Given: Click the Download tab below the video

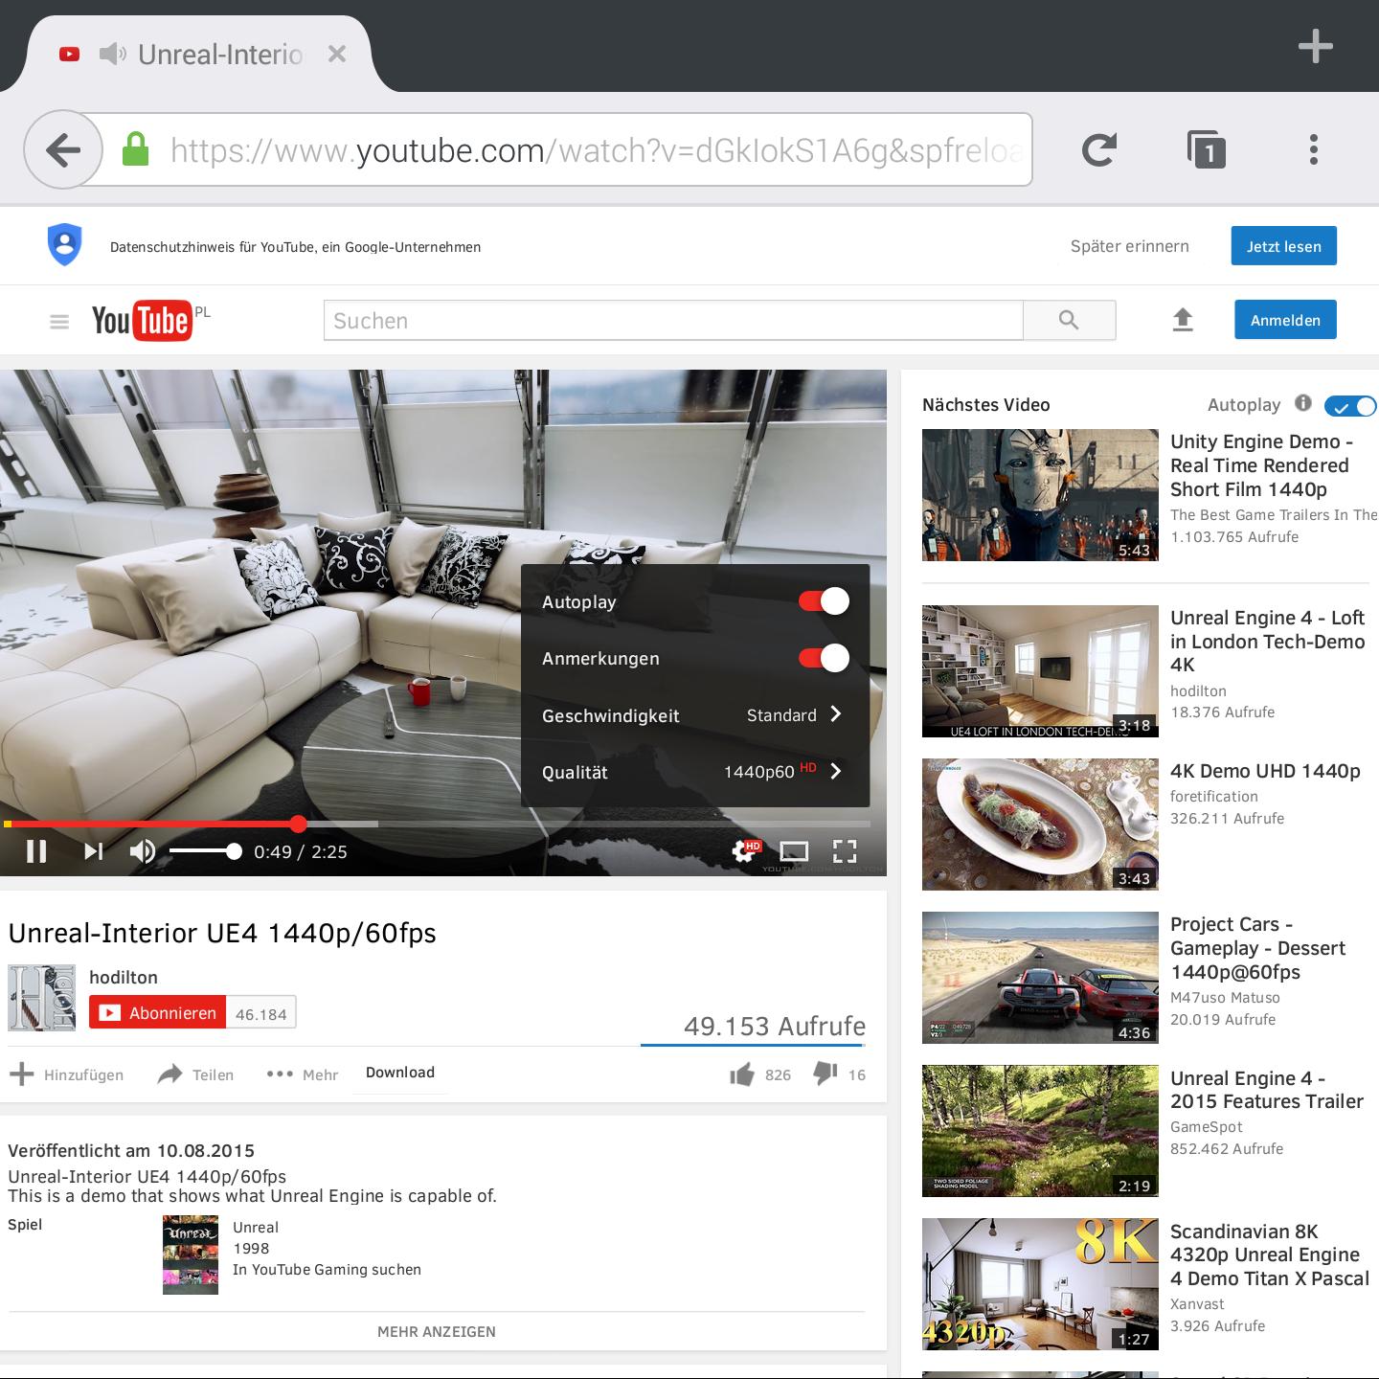Looking at the screenshot, I should click(x=400, y=1073).
